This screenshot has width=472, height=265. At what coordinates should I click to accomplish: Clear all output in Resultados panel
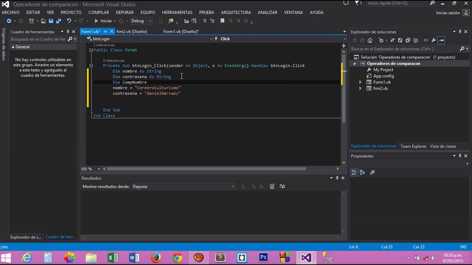point(272,186)
